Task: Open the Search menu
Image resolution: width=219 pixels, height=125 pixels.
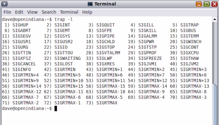Action: click(49, 12)
